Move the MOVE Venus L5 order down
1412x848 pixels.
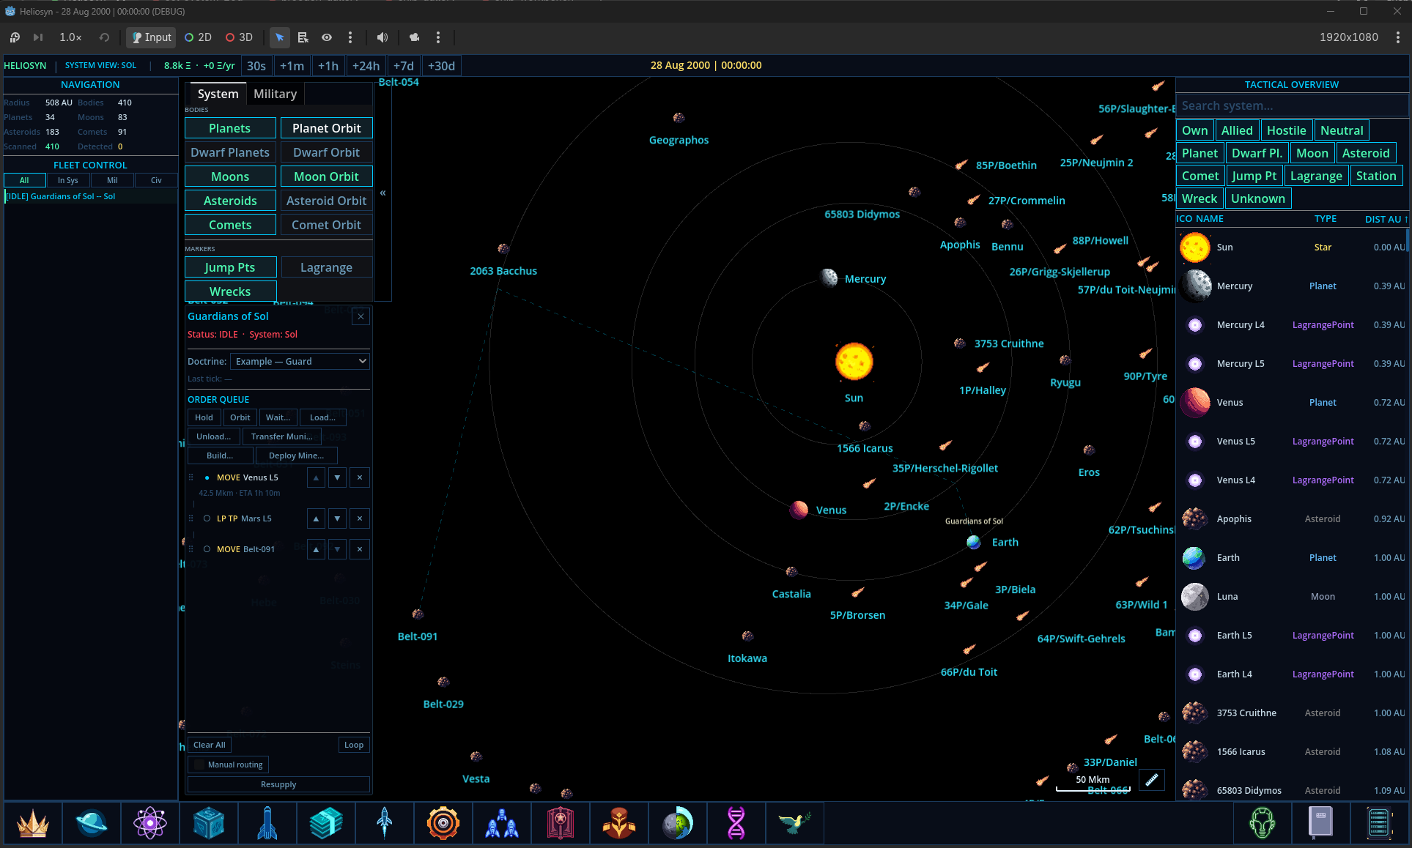(x=337, y=477)
